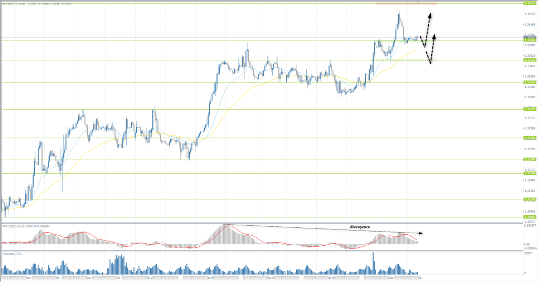Click the triangle before the GBPUSD title

3,3
